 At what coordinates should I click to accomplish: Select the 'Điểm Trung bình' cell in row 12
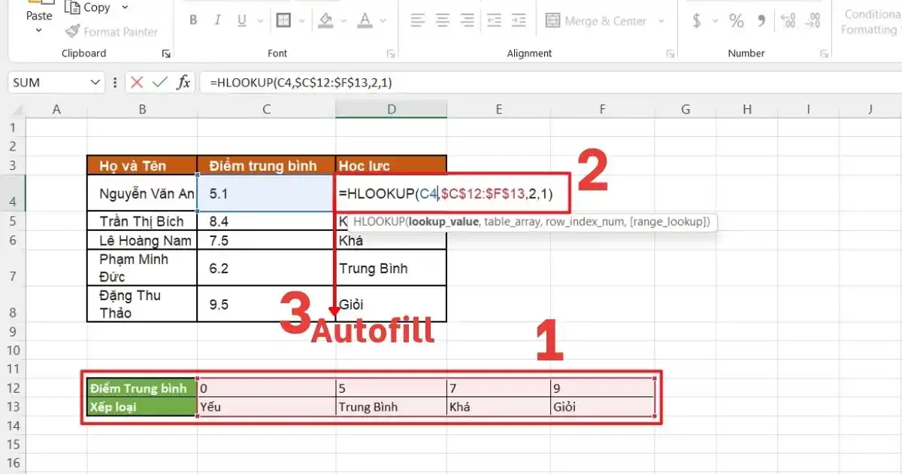(141, 388)
